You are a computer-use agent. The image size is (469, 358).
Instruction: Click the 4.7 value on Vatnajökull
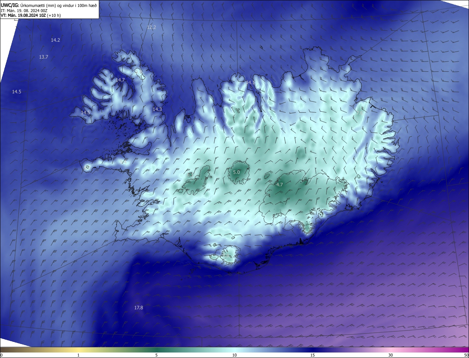click(x=280, y=185)
